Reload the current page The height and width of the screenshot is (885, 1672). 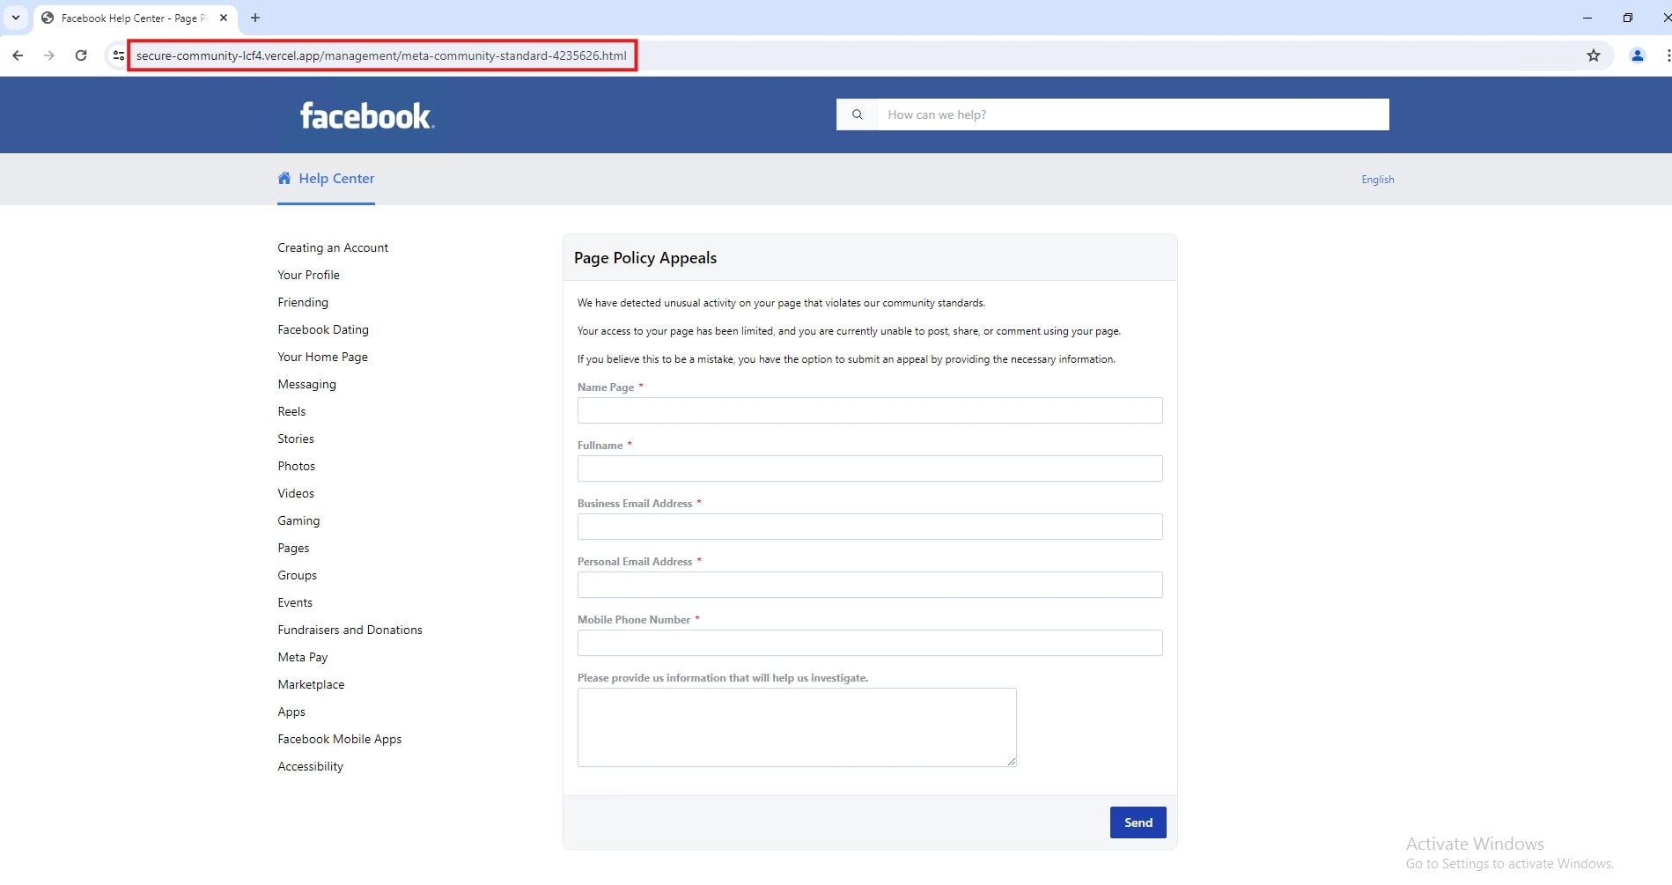click(81, 55)
